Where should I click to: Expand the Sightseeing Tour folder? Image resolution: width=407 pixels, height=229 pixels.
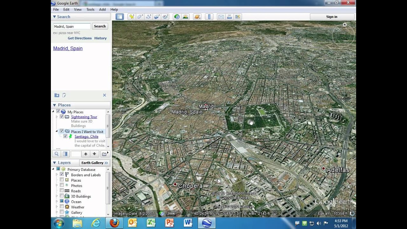click(x=57, y=117)
